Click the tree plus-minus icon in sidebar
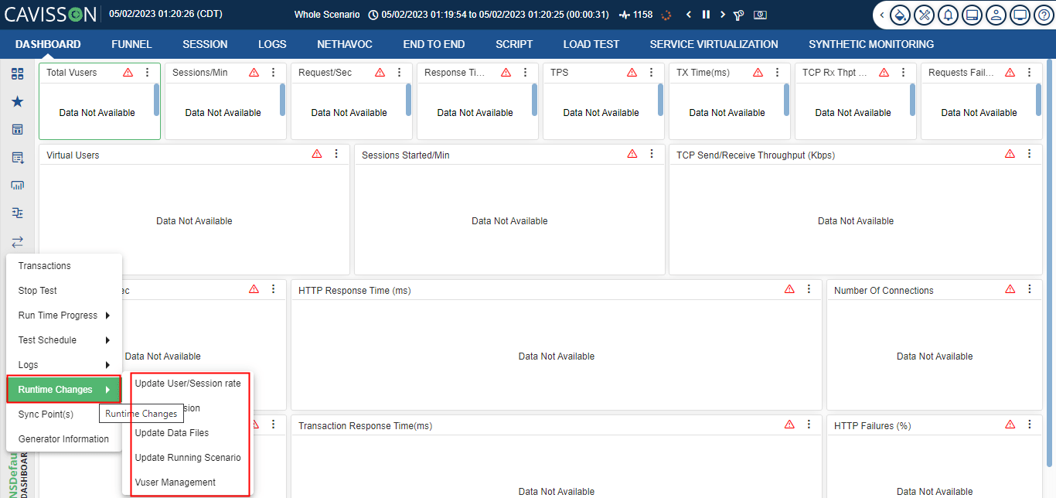 pyautogui.click(x=17, y=213)
